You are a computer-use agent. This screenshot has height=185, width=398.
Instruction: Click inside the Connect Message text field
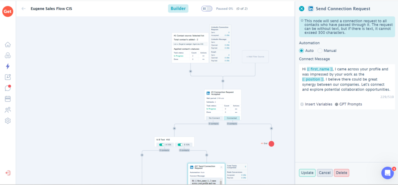346,80
